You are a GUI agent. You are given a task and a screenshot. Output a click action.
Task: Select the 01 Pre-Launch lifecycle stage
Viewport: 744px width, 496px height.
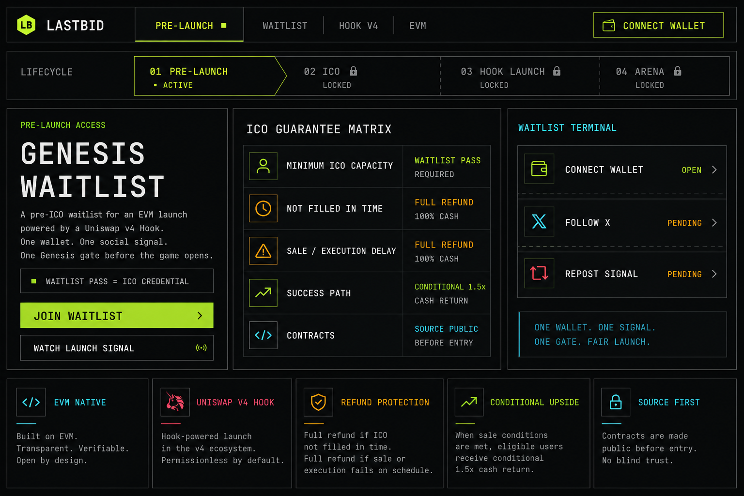pyautogui.click(x=210, y=76)
